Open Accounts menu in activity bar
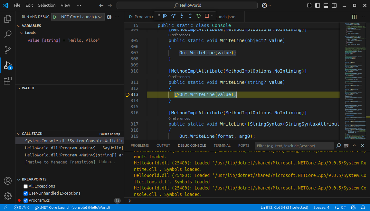 (x=7, y=181)
